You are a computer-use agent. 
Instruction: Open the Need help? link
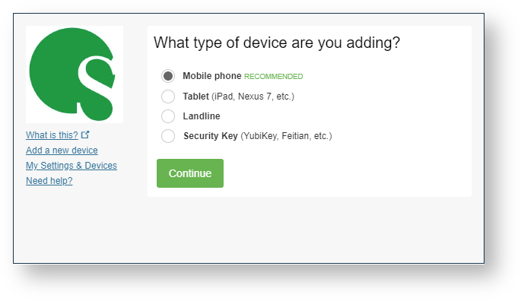49,181
